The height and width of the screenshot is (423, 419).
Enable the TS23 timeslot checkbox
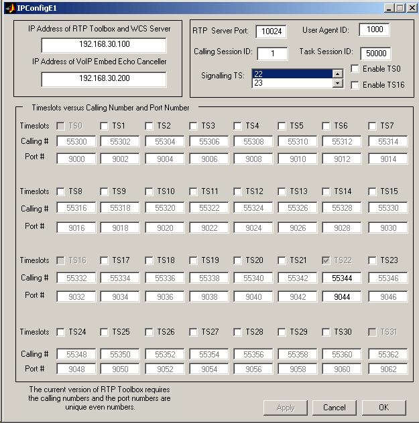click(x=372, y=260)
